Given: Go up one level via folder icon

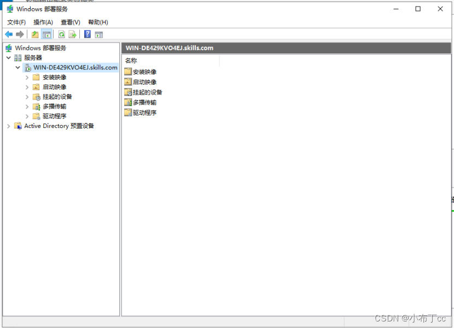Looking at the screenshot, I should pyautogui.click(x=35, y=34).
